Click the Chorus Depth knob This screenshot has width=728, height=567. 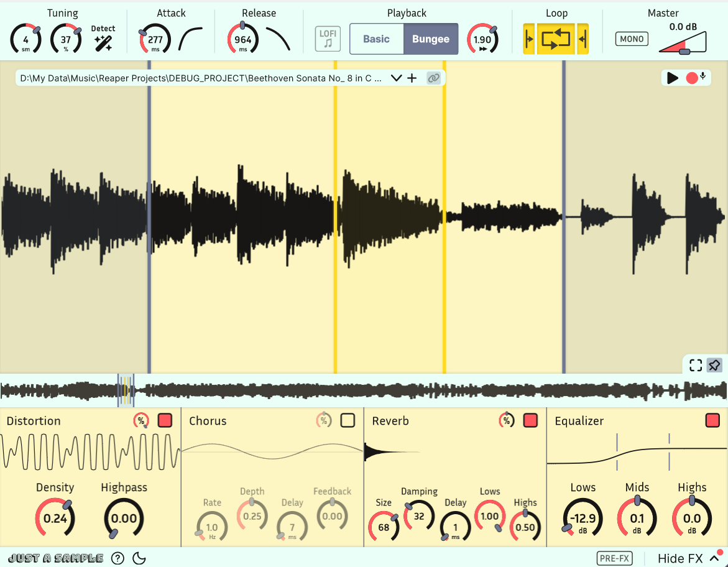coord(252,516)
